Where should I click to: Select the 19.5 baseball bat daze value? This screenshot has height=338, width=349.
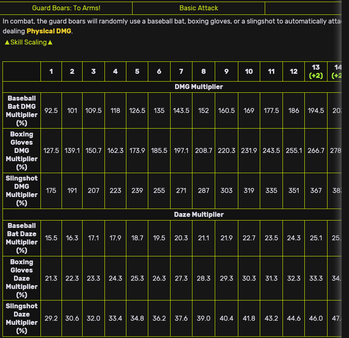pos(159,238)
